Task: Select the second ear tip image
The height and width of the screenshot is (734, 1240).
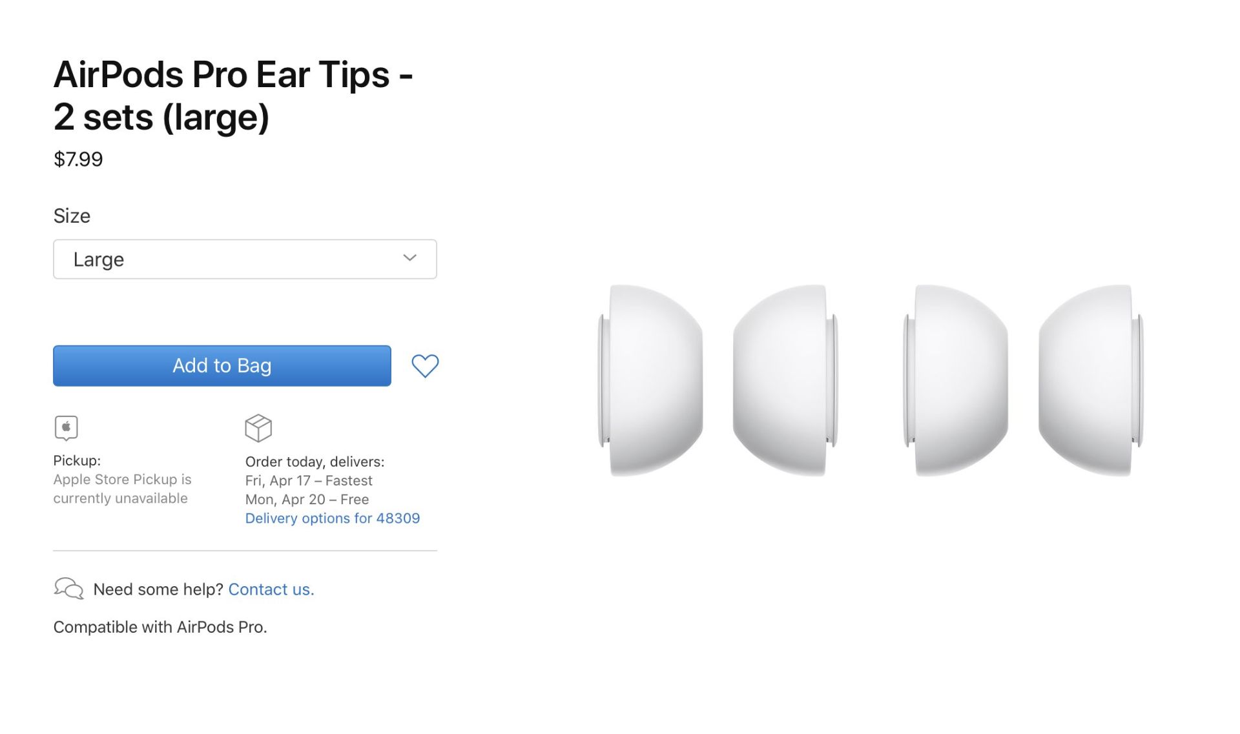Action: pyautogui.click(x=785, y=380)
